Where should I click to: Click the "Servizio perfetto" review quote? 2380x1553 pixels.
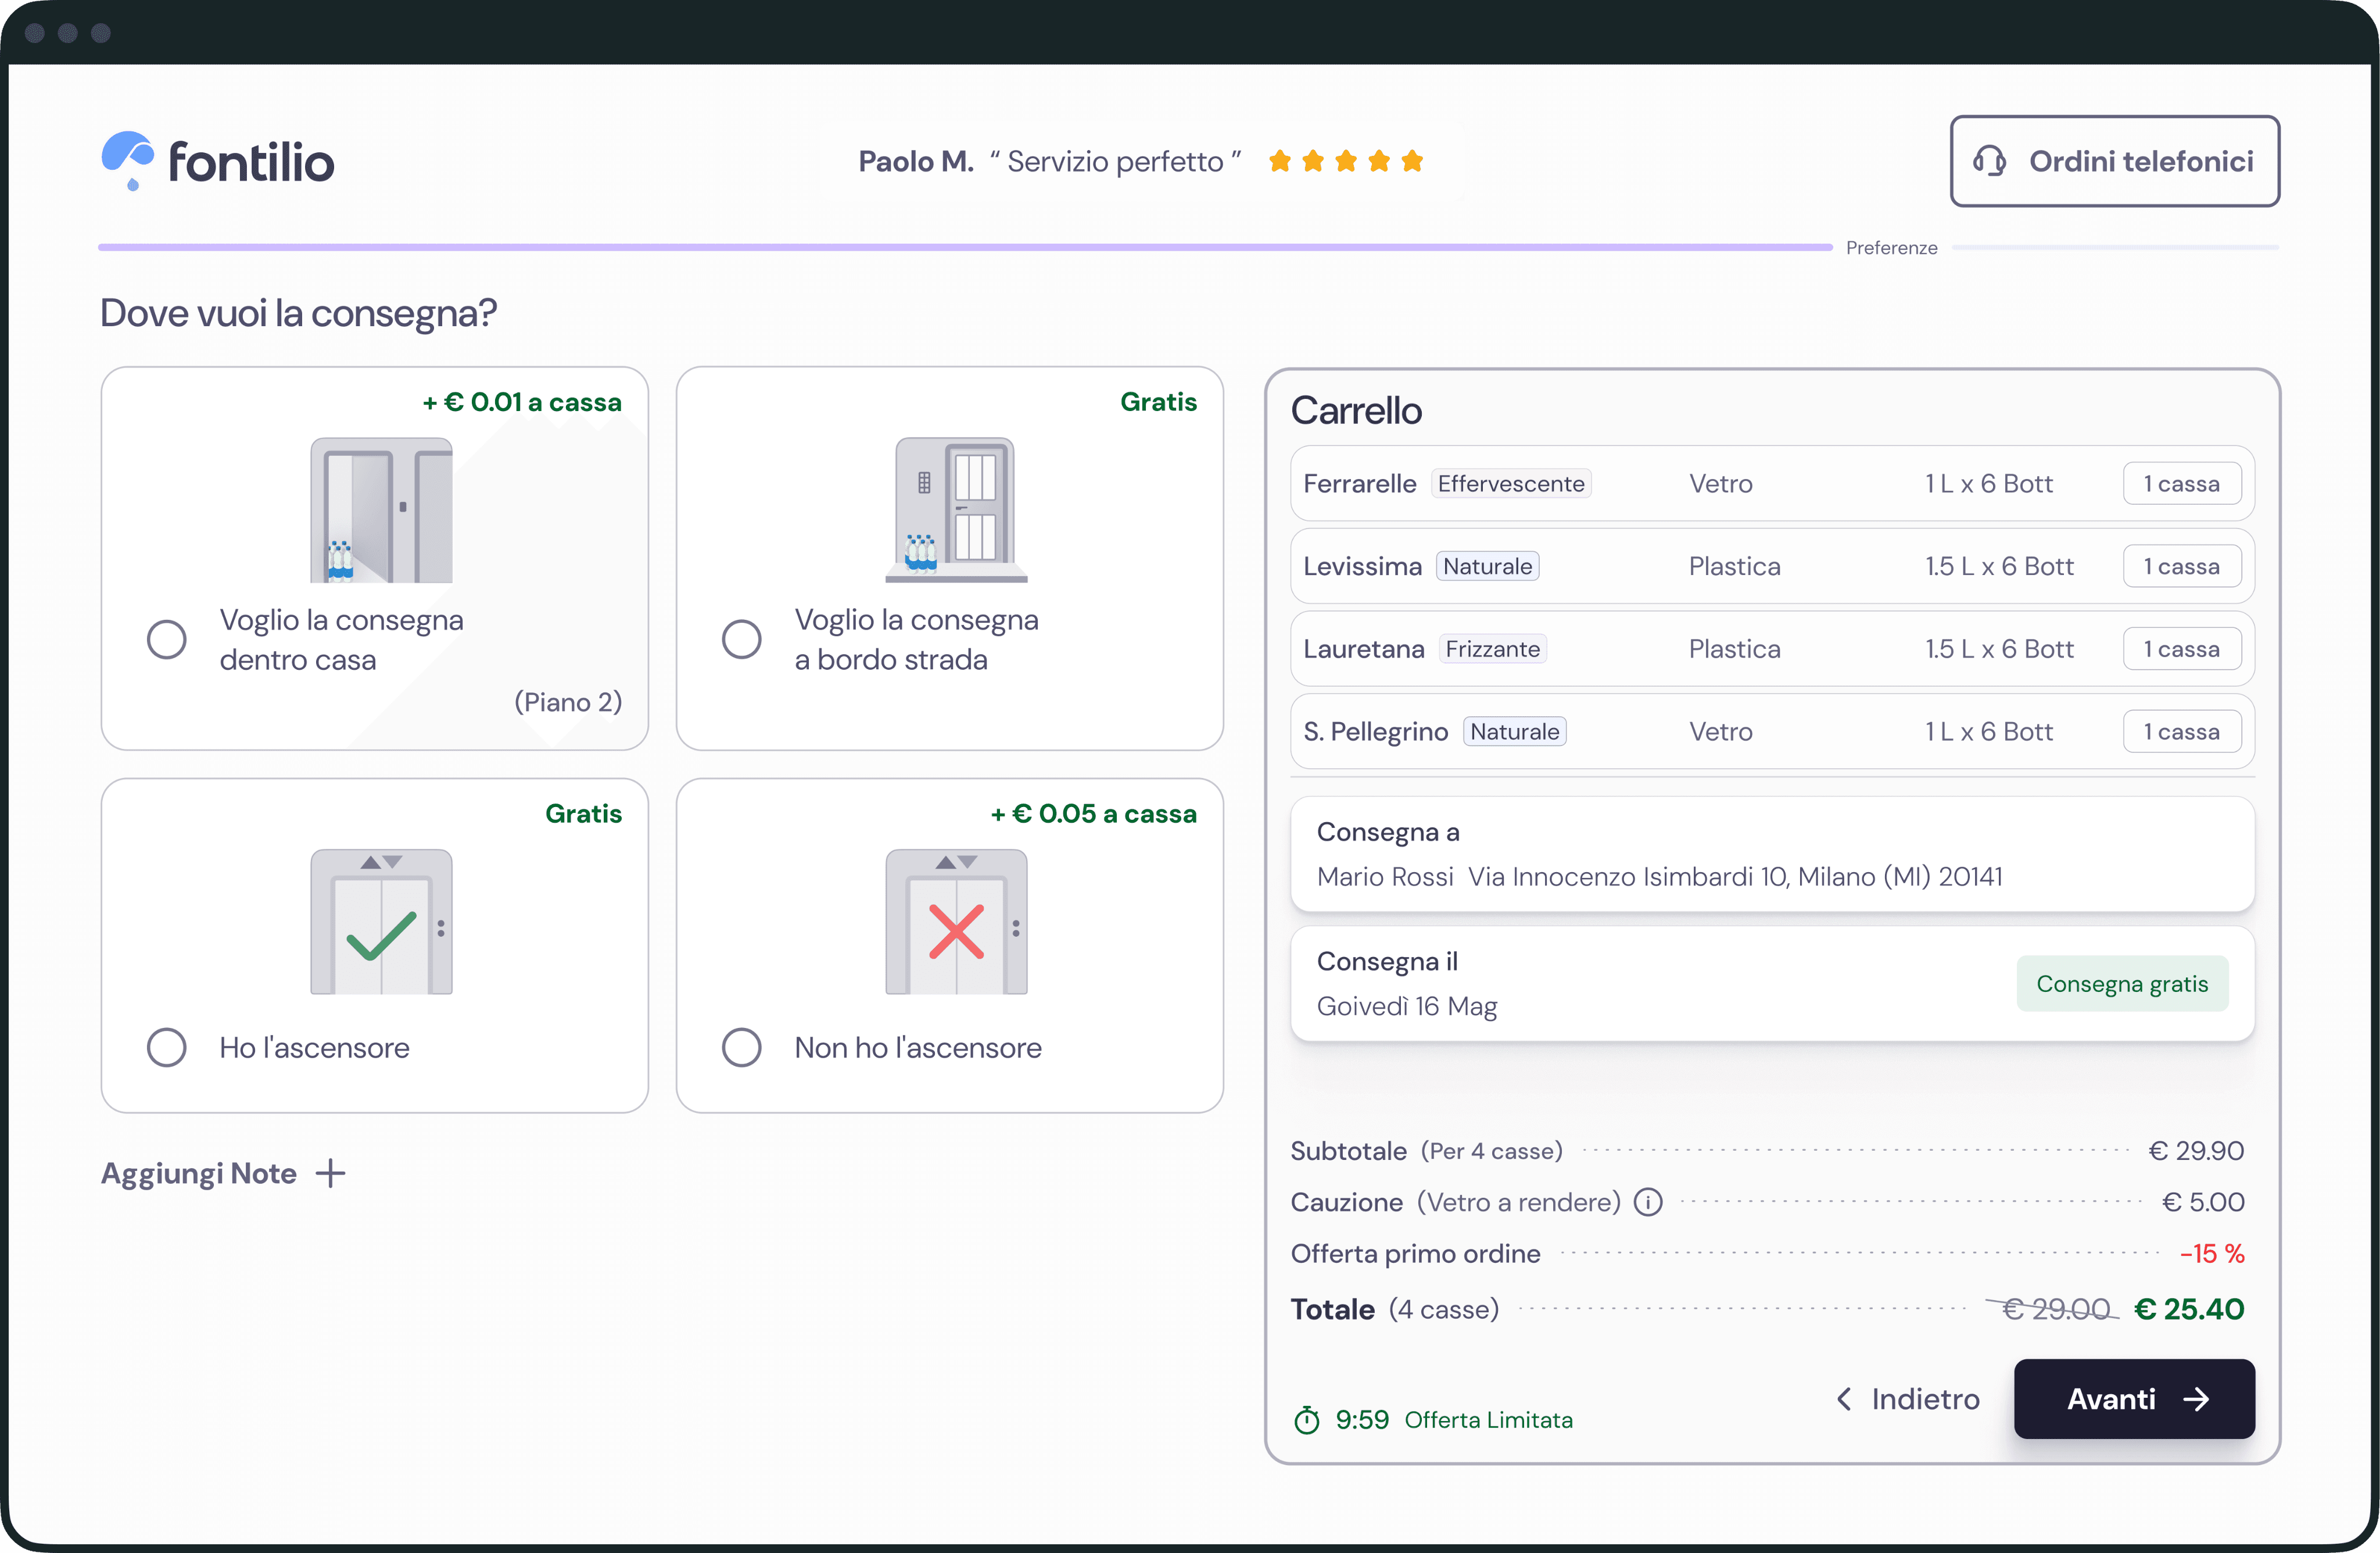coord(1116,161)
